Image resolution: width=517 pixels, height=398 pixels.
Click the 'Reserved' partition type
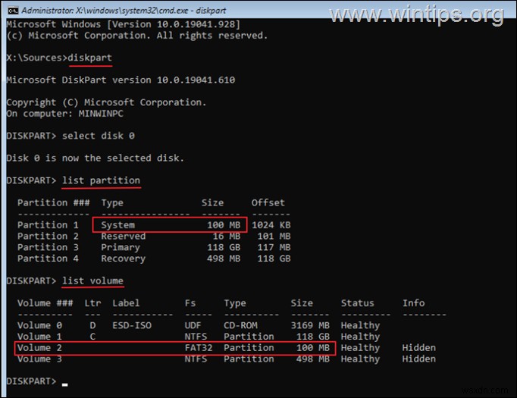124,237
